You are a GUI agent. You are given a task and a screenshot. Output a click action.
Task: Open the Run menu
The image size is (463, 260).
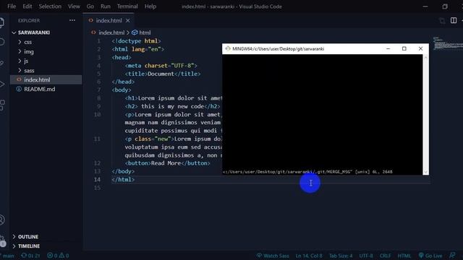[x=105, y=6]
